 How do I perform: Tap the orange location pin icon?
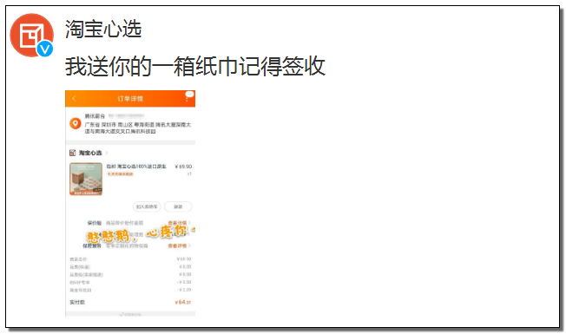click(x=75, y=123)
